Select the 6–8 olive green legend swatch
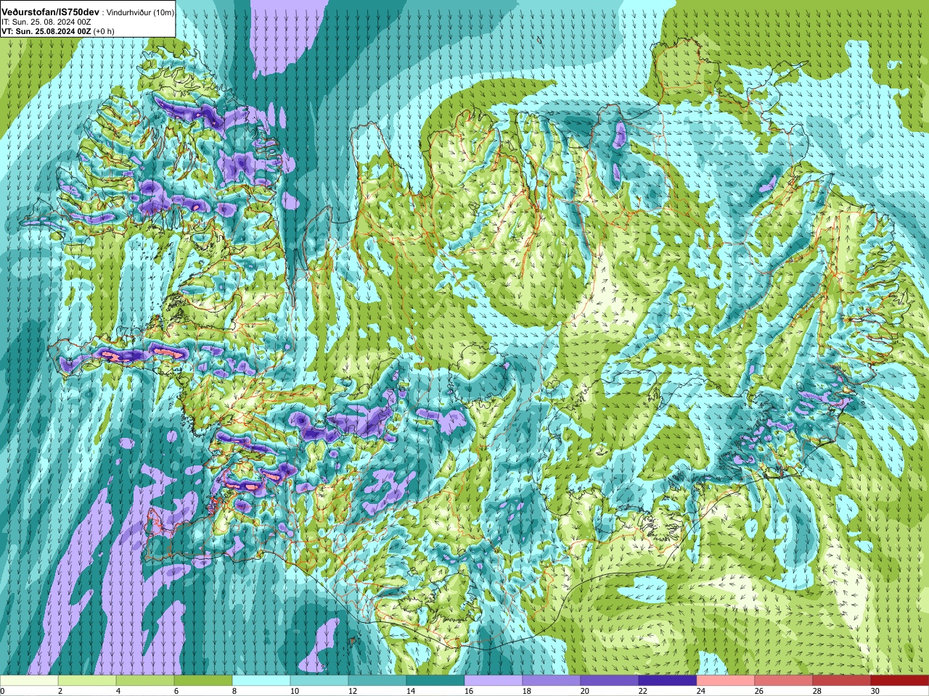929x696 pixels. [x=203, y=681]
